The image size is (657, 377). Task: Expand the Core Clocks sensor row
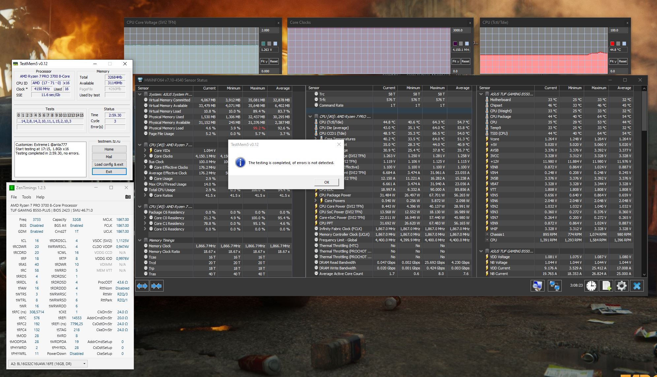pos(145,156)
